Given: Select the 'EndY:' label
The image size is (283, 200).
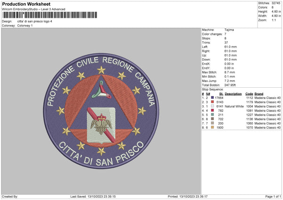Looking at the screenshot, I should click(206, 68).
